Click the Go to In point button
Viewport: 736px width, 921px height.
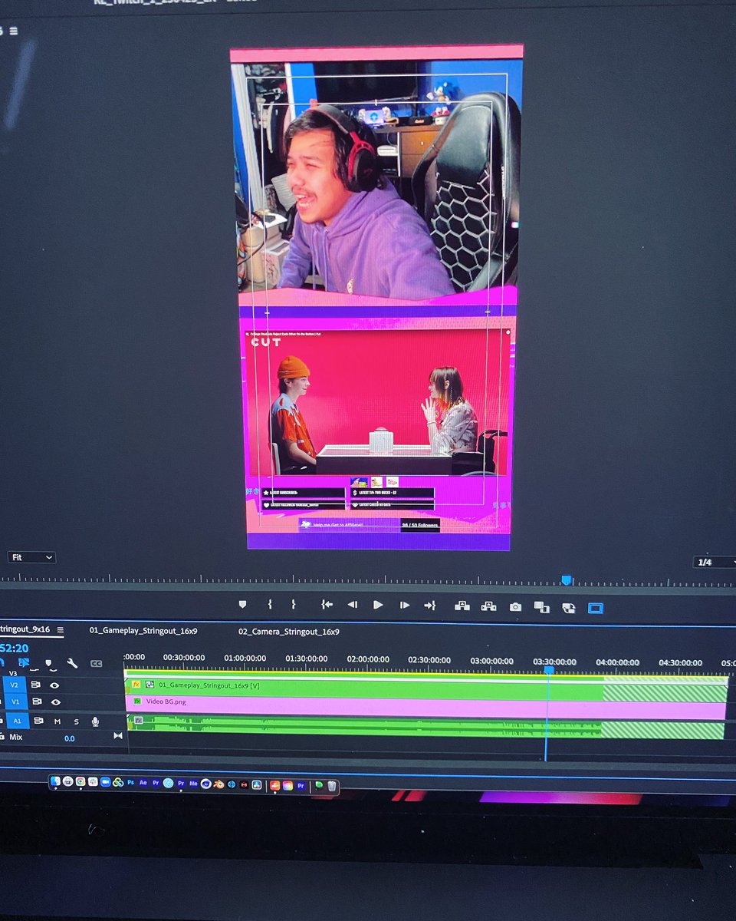pyautogui.click(x=327, y=605)
